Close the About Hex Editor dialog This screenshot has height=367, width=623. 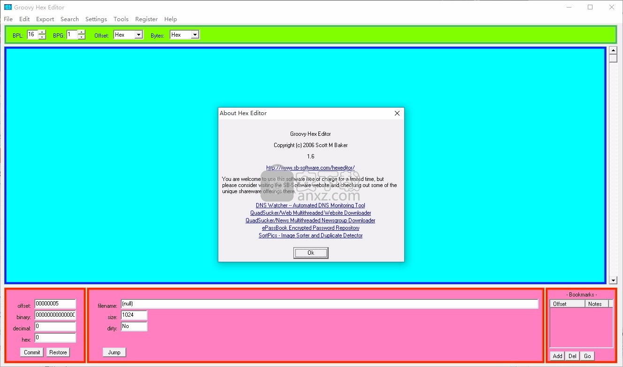[397, 113]
